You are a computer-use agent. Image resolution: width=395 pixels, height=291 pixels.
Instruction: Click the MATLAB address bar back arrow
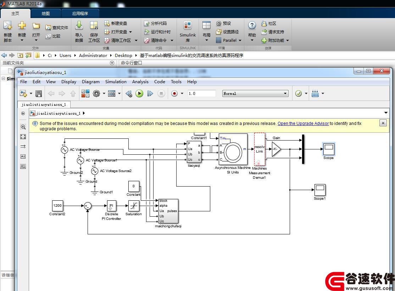coord(4,55)
